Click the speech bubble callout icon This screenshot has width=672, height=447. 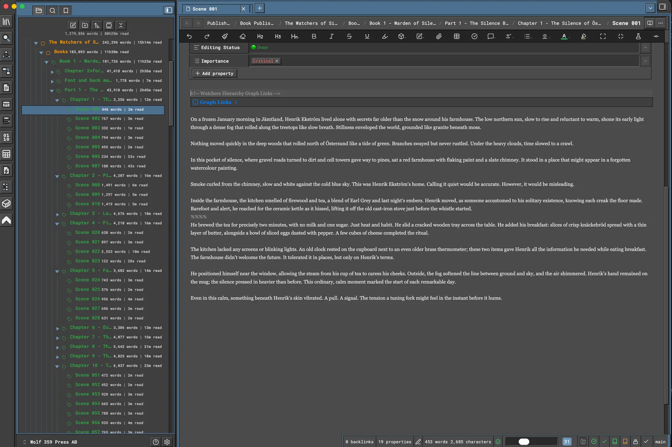(x=491, y=36)
